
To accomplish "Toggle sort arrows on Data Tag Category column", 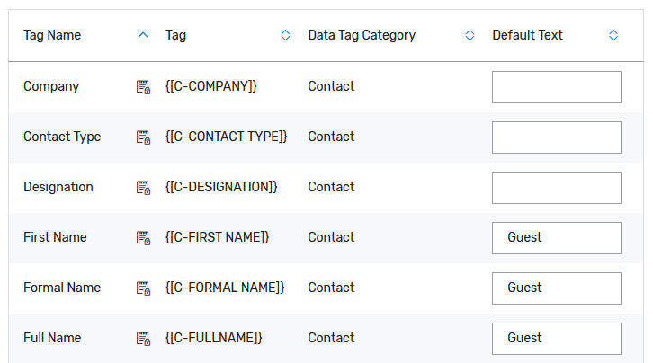I will (470, 35).
